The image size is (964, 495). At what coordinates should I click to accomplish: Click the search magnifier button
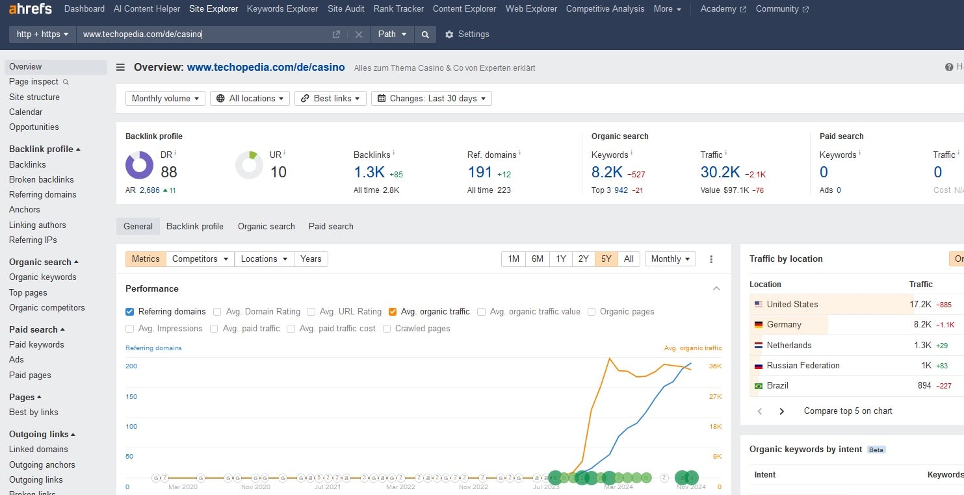pyautogui.click(x=425, y=34)
